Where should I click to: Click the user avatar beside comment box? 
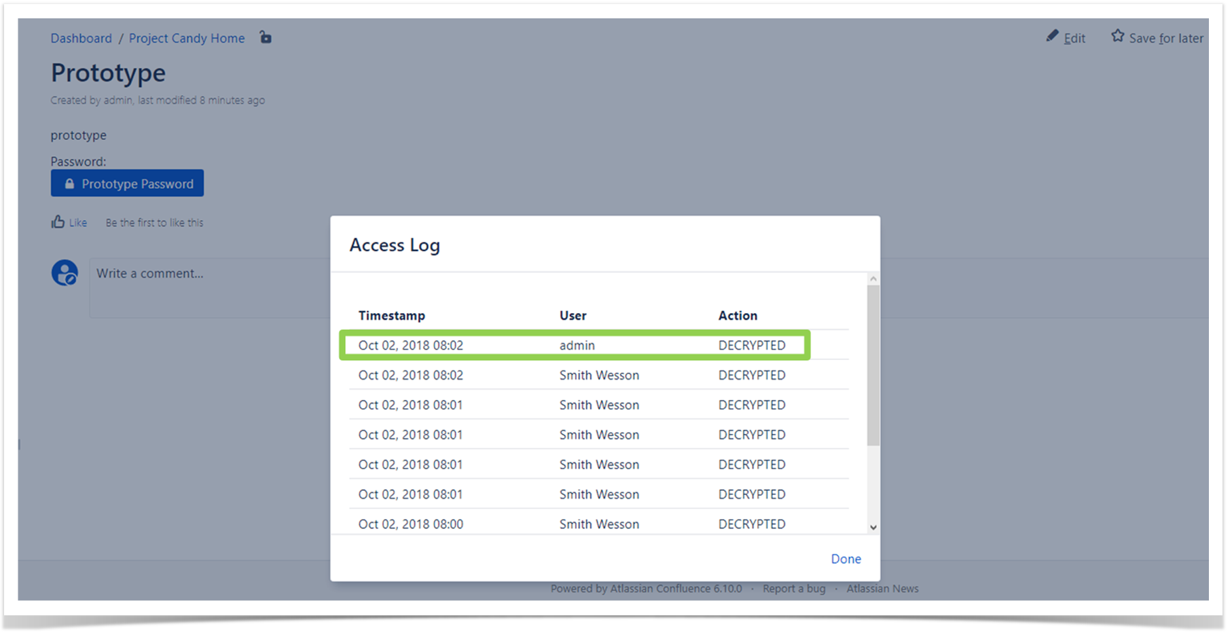tap(65, 273)
